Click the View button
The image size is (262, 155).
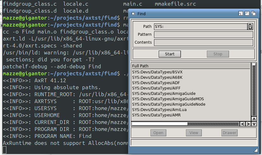[194, 133]
